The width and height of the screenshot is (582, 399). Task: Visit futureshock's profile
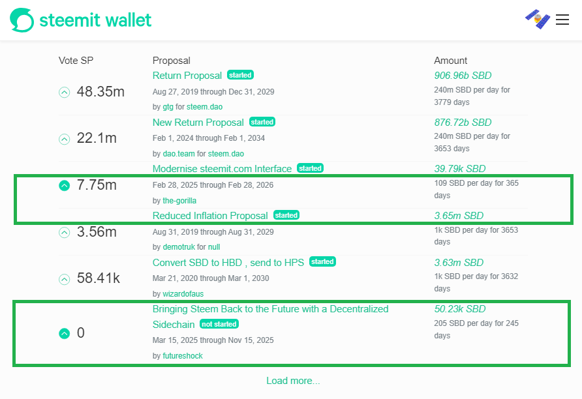point(183,355)
